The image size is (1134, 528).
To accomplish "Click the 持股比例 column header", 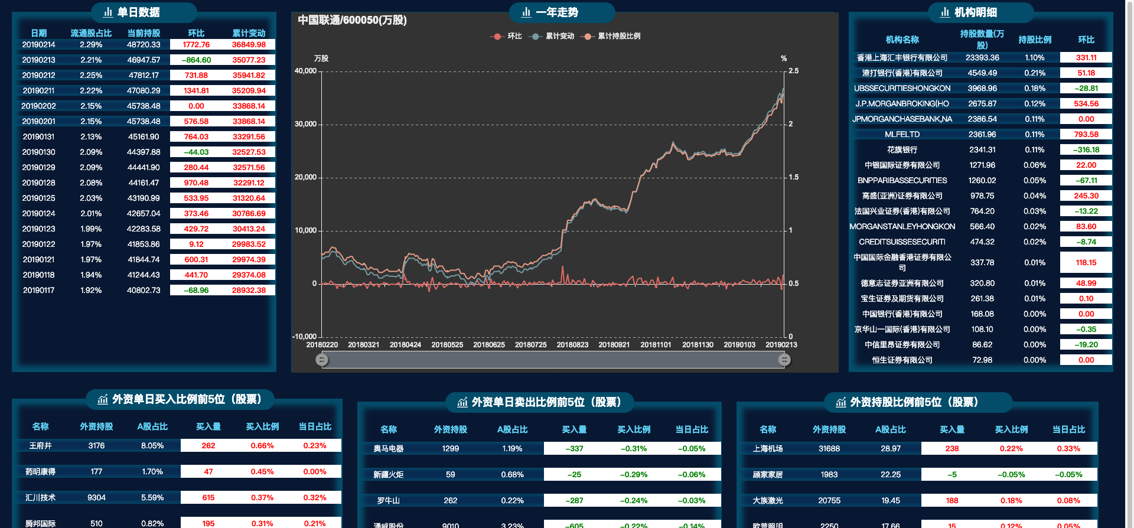I will pyautogui.click(x=1035, y=40).
